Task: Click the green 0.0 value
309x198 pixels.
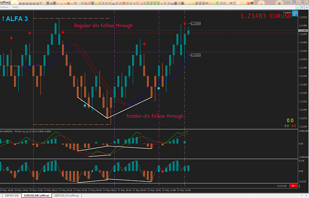Action: 287,126
